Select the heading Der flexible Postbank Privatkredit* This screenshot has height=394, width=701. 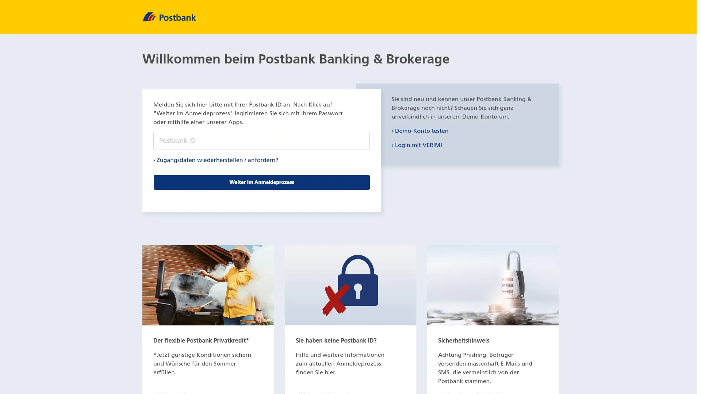click(x=201, y=341)
